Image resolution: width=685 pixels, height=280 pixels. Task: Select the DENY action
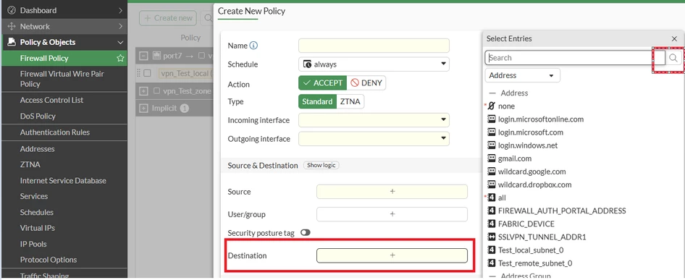tap(366, 83)
